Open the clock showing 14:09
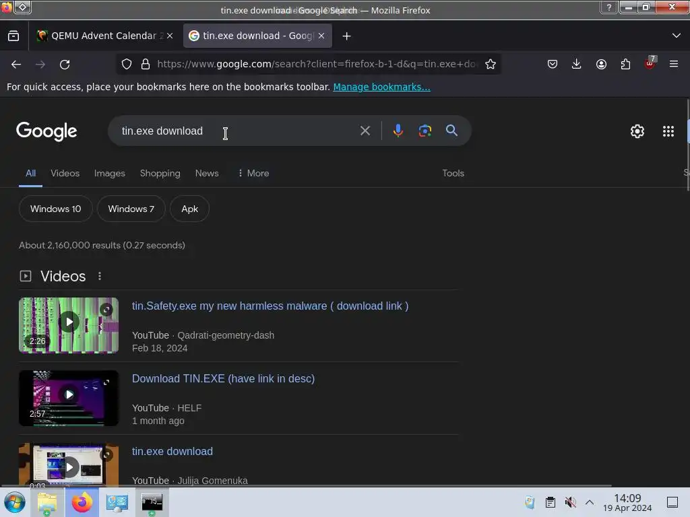The width and height of the screenshot is (690, 517). (627, 502)
